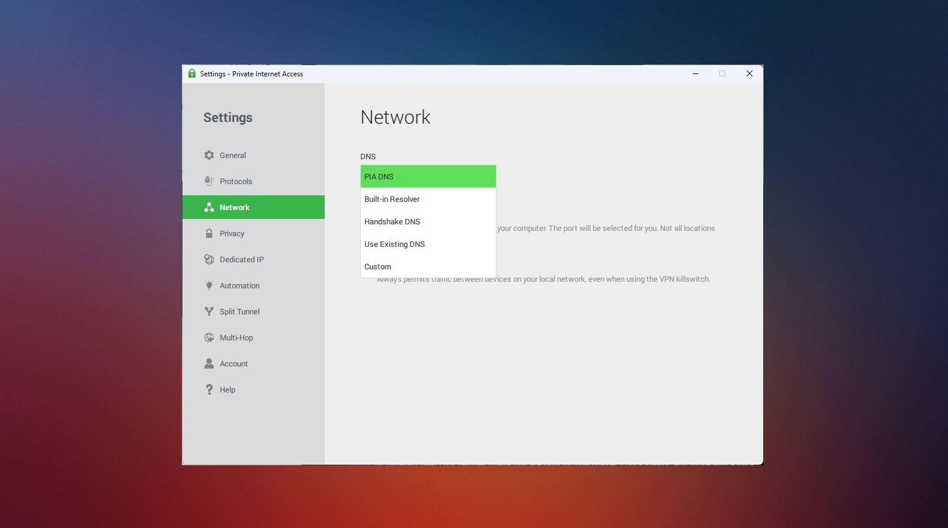
Task: Click the Network nodes icon
Action: (209, 207)
